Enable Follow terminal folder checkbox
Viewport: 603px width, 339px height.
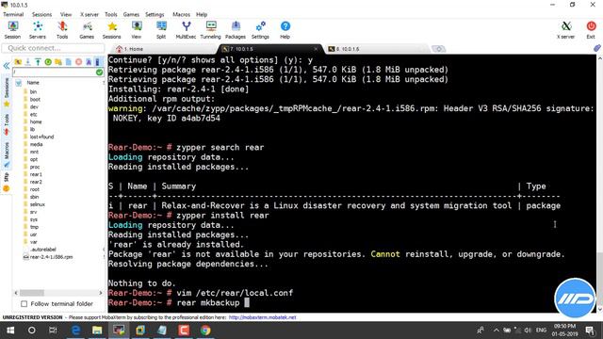tap(24, 303)
